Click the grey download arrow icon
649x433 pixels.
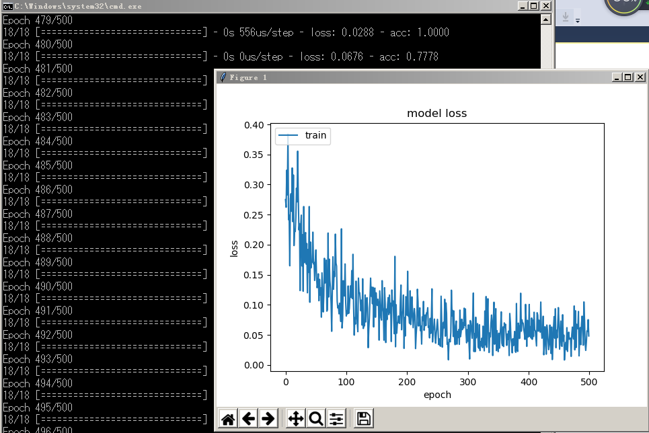coord(566,15)
